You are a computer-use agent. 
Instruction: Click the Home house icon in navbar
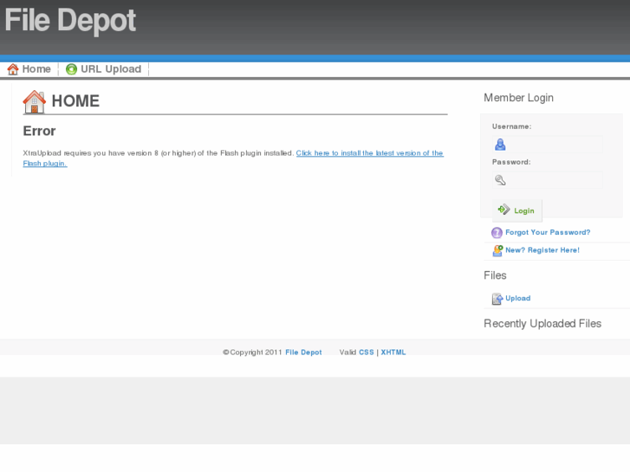coord(13,69)
